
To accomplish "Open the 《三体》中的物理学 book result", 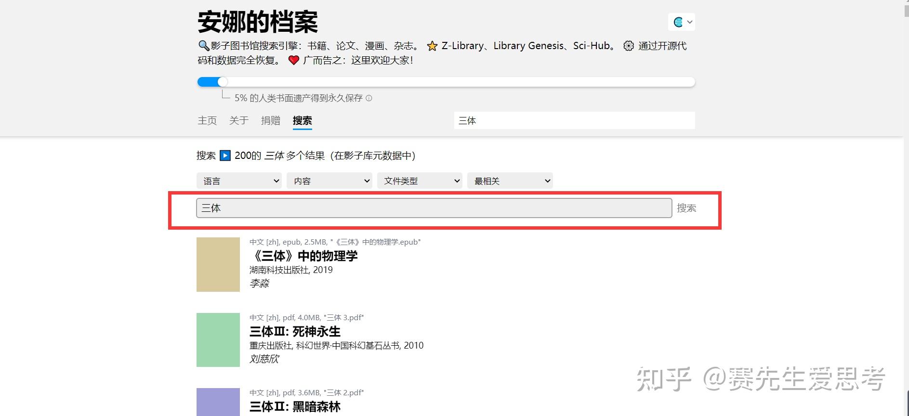I will (304, 256).
